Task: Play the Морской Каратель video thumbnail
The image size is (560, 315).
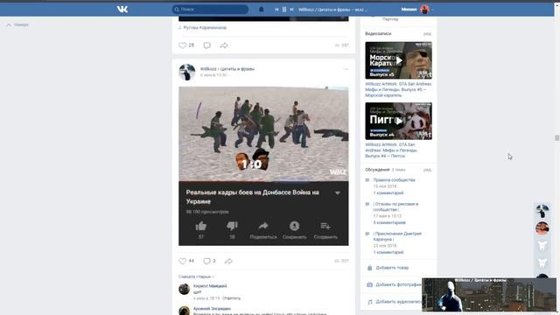Action: coord(399,60)
